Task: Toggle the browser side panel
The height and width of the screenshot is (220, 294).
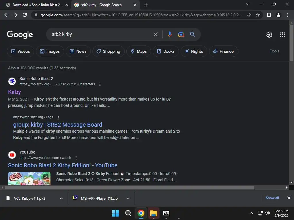Action: tap(269, 15)
